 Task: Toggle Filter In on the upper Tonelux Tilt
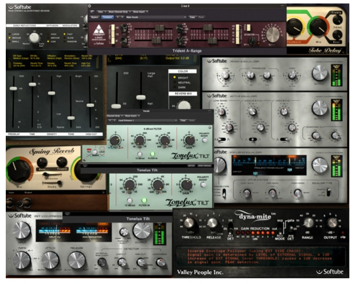click(152, 154)
